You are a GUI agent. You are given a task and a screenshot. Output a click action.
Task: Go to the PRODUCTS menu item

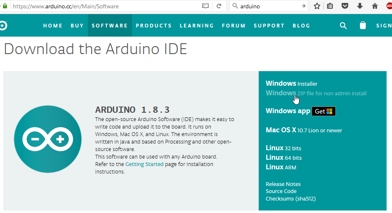click(x=154, y=25)
